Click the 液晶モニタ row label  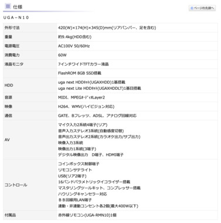click(14, 64)
